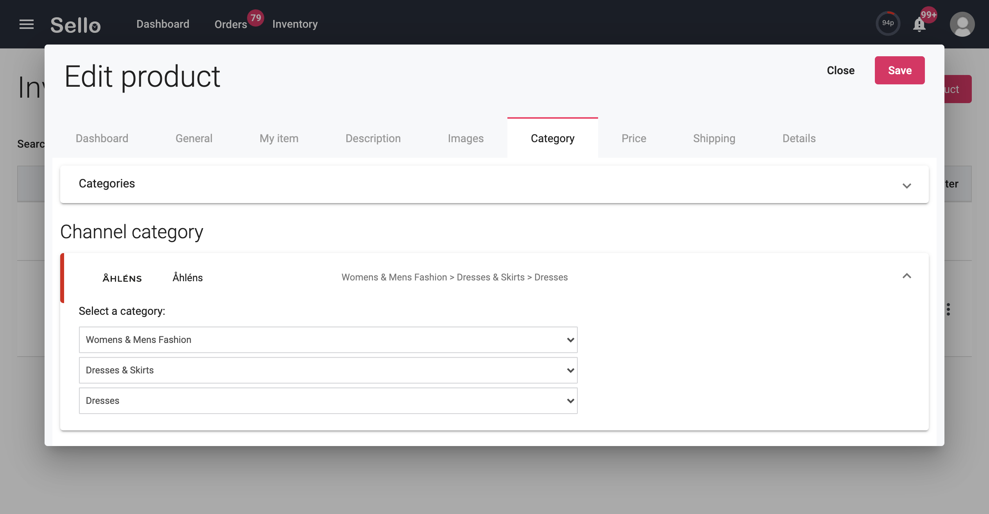Click the Select a category label
Image resolution: width=989 pixels, height=514 pixels.
click(x=122, y=311)
